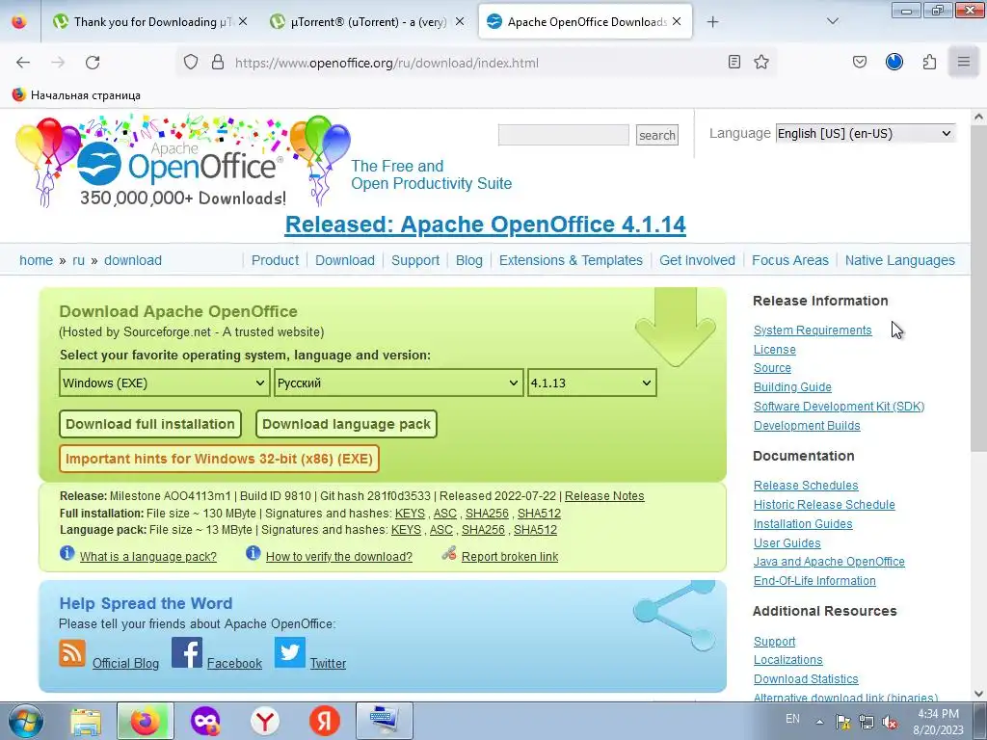
Task: Click the EN language indicator in tray
Action: [x=792, y=719]
